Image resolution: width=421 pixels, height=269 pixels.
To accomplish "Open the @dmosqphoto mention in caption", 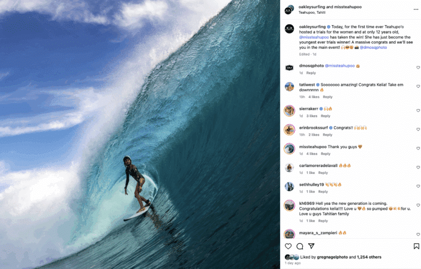I will (x=373, y=47).
